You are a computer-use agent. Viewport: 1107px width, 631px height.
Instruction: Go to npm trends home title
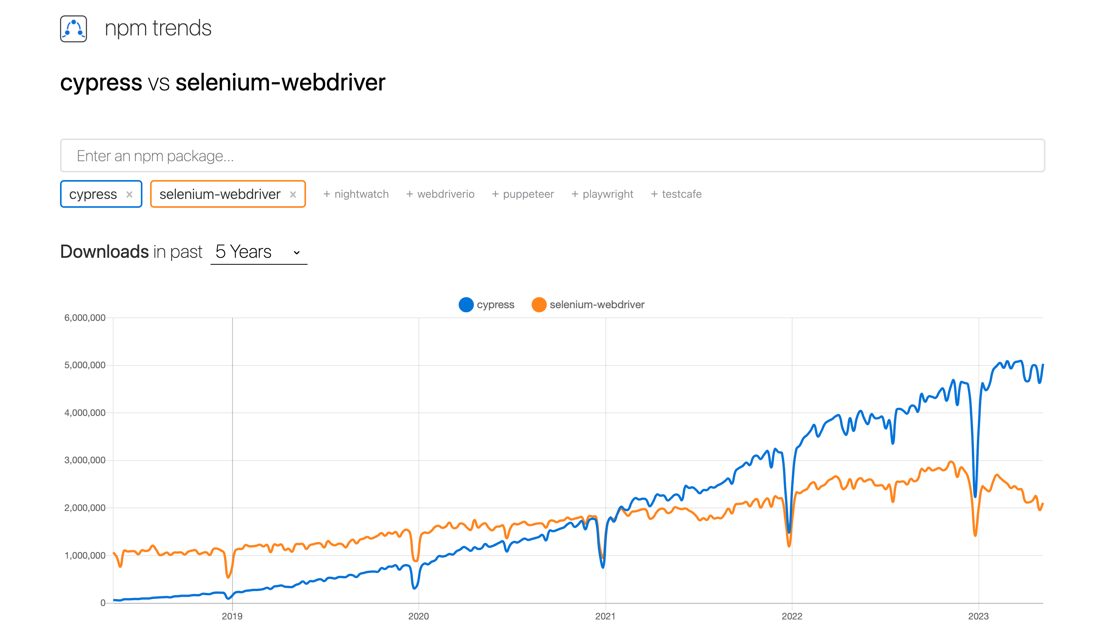pos(158,28)
